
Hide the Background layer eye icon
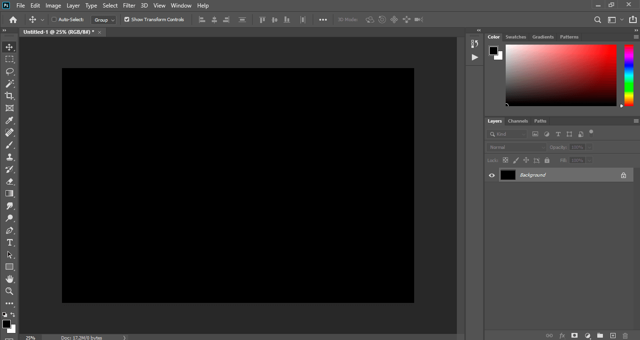tap(492, 175)
